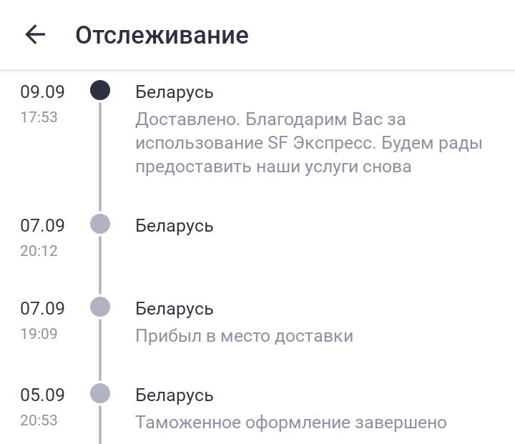Select the dark 09.09 delivered timeline dot
The width and height of the screenshot is (515, 444).
[100, 90]
